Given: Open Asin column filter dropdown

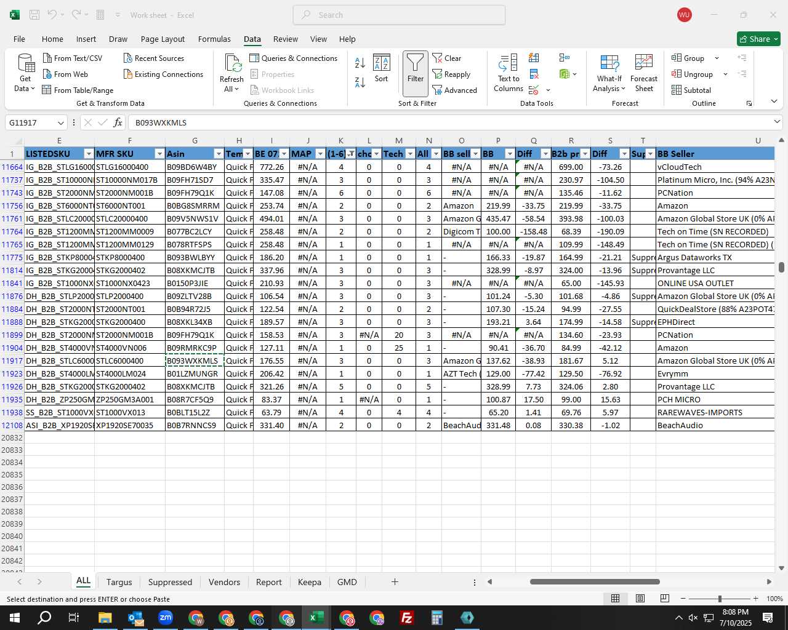Looking at the screenshot, I should pyautogui.click(x=218, y=154).
